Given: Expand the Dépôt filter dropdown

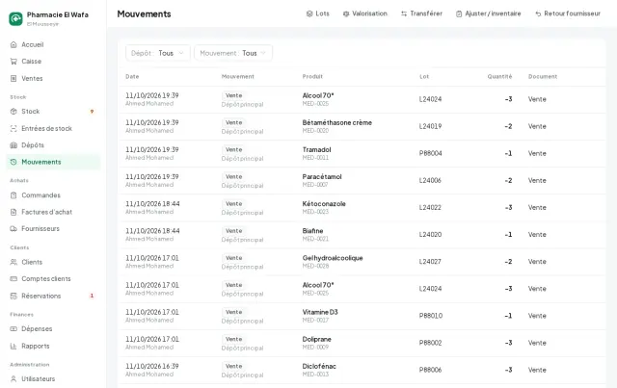Looking at the screenshot, I should [158, 53].
